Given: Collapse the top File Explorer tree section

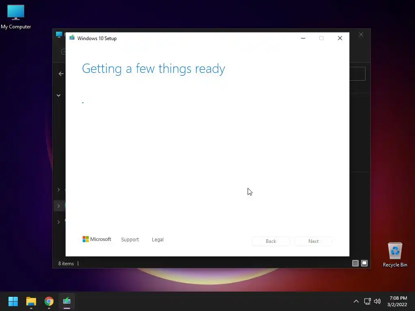Looking at the screenshot, I should (x=58, y=96).
